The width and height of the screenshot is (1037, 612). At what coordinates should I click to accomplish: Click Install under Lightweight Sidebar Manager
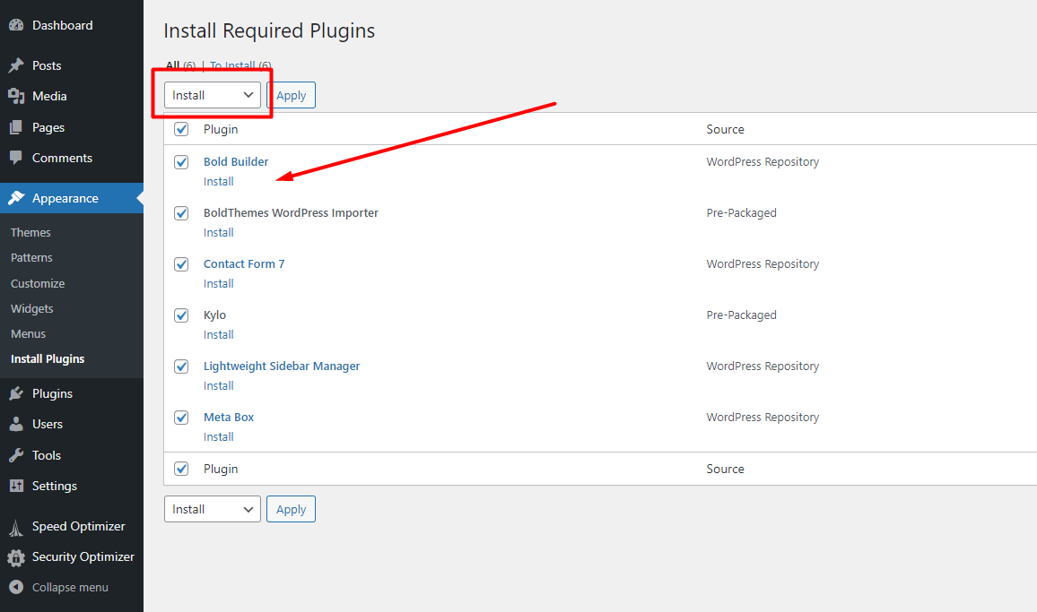(x=219, y=386)
